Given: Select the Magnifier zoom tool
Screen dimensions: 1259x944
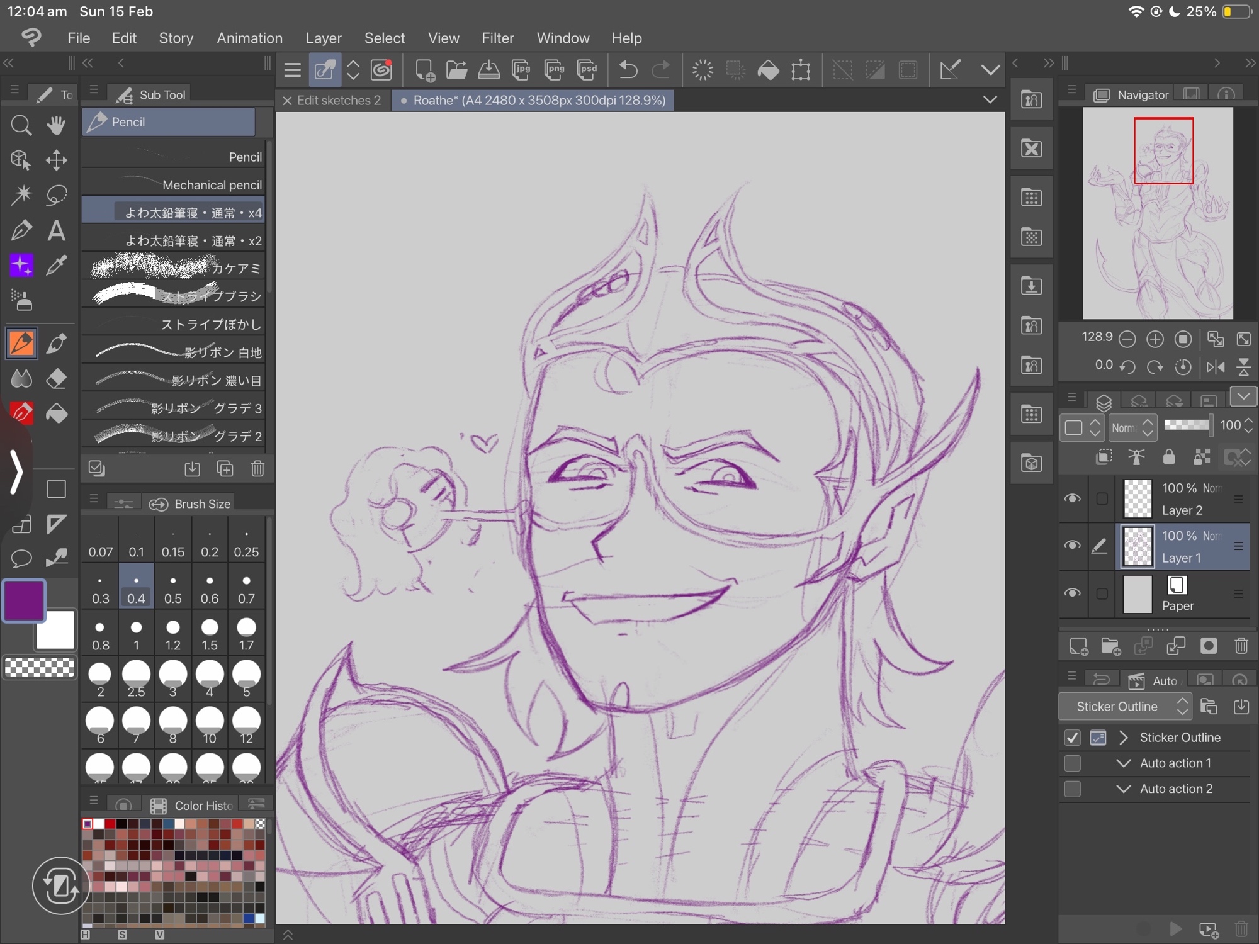Looking at the screenshot, I should click(21, 125).
